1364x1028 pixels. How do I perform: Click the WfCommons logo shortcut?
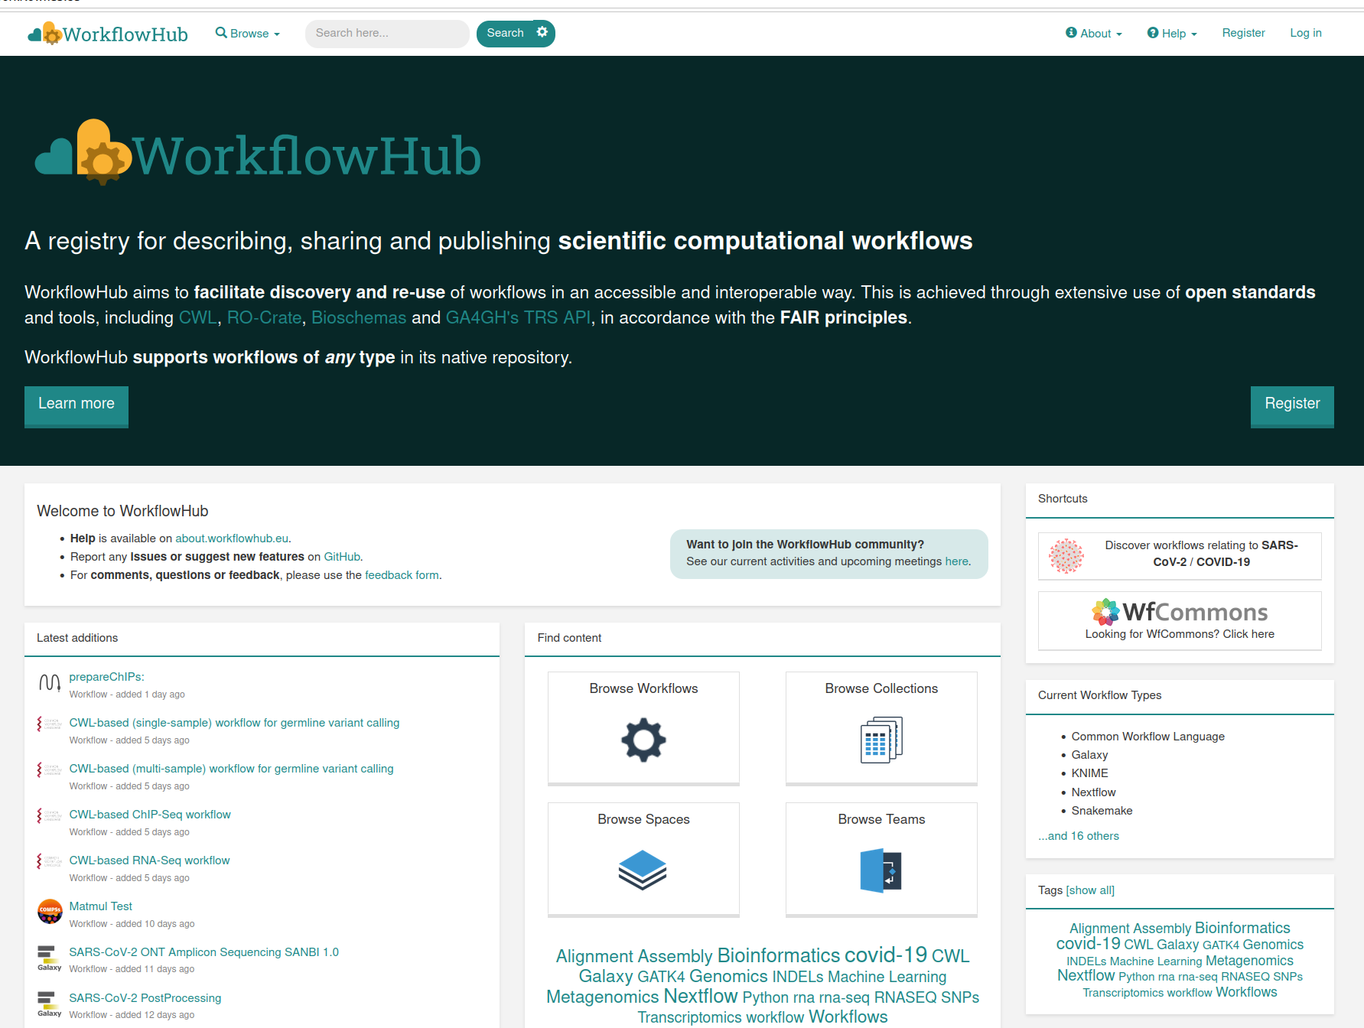pos(1180,612)
